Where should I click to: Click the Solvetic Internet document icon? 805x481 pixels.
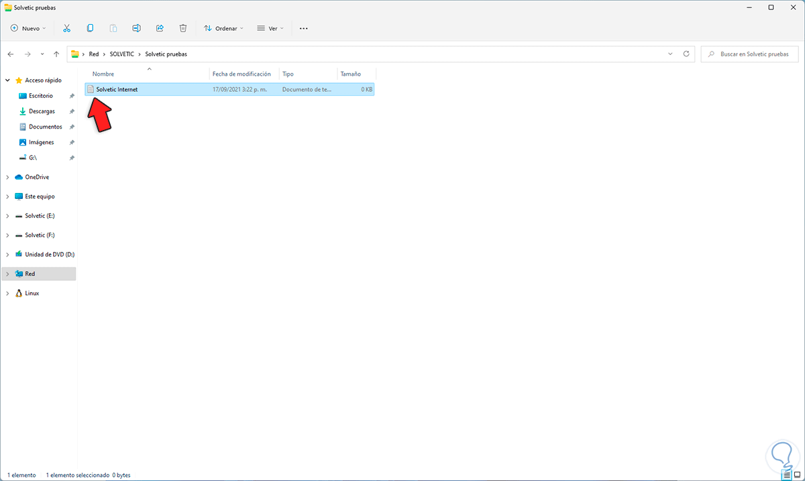click(91, 89)
